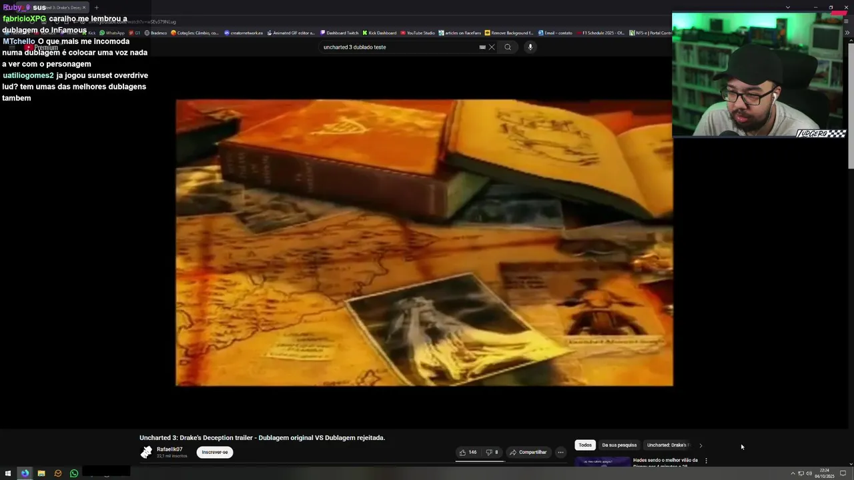Screen dimensions: 854x480
Task: Open the Bradesco bookmark
Action: pyautogui.click(x=156, y=33)
